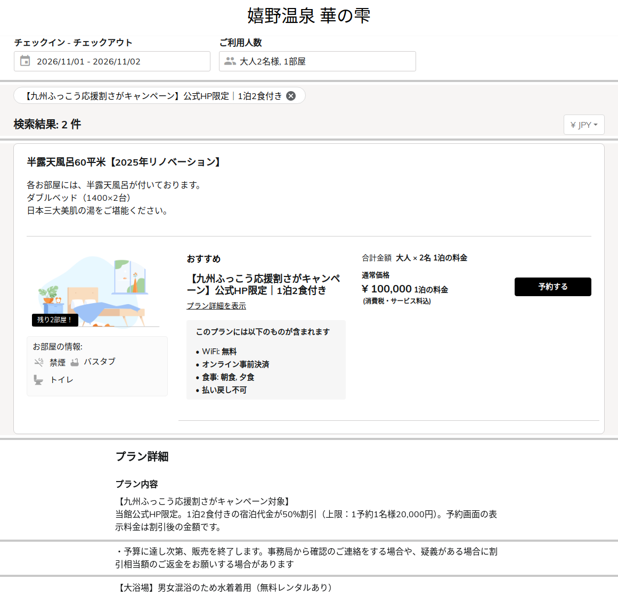The height and width of the screenshot is (595, 618).
Task: Click the (消費税・サービス料込) note
Action: (397, 301)
